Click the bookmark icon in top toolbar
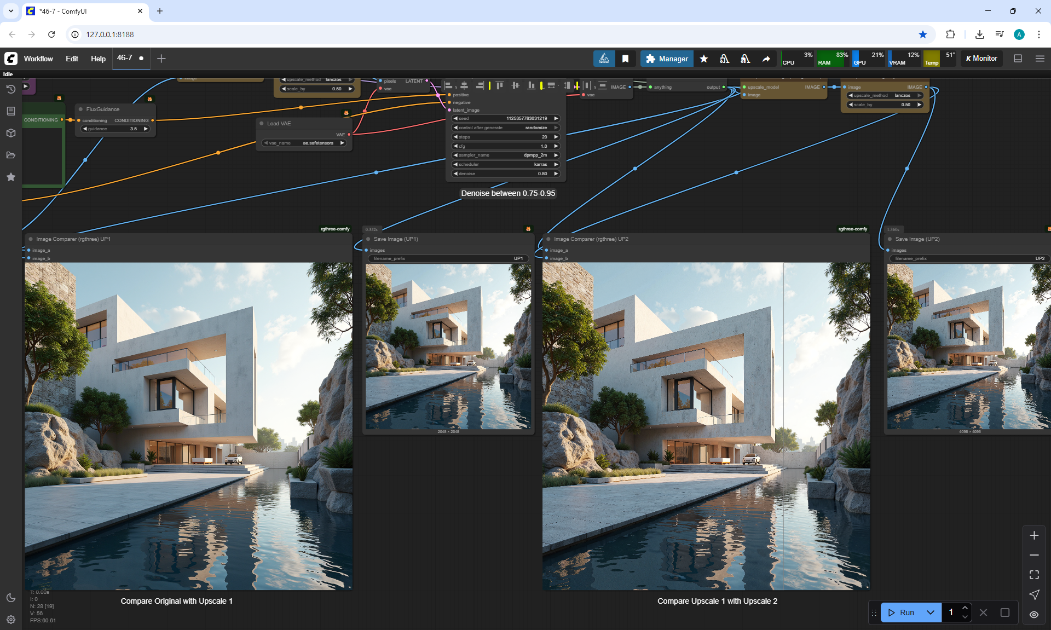The height and width of the screenshot is (630, 1051). (x=625, y=59)
